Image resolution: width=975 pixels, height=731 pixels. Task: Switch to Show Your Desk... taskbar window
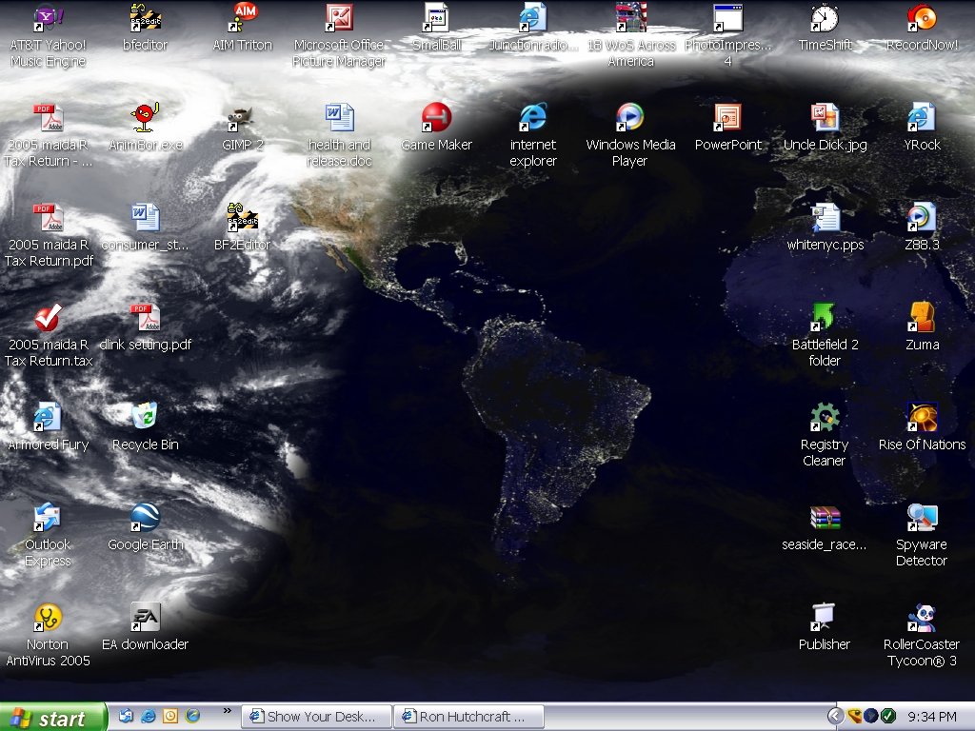pos(318,717)
